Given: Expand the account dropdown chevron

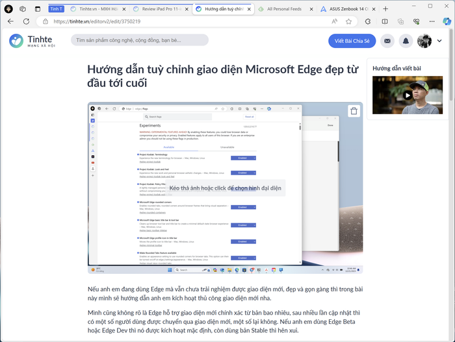Looking at the screenshot, I should point(439,41).
